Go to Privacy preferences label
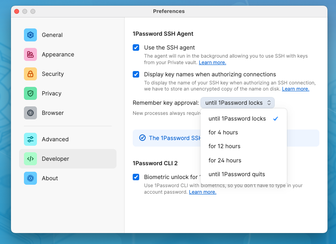The height and width of the screenshot is (244, 336). coord(52,93)
